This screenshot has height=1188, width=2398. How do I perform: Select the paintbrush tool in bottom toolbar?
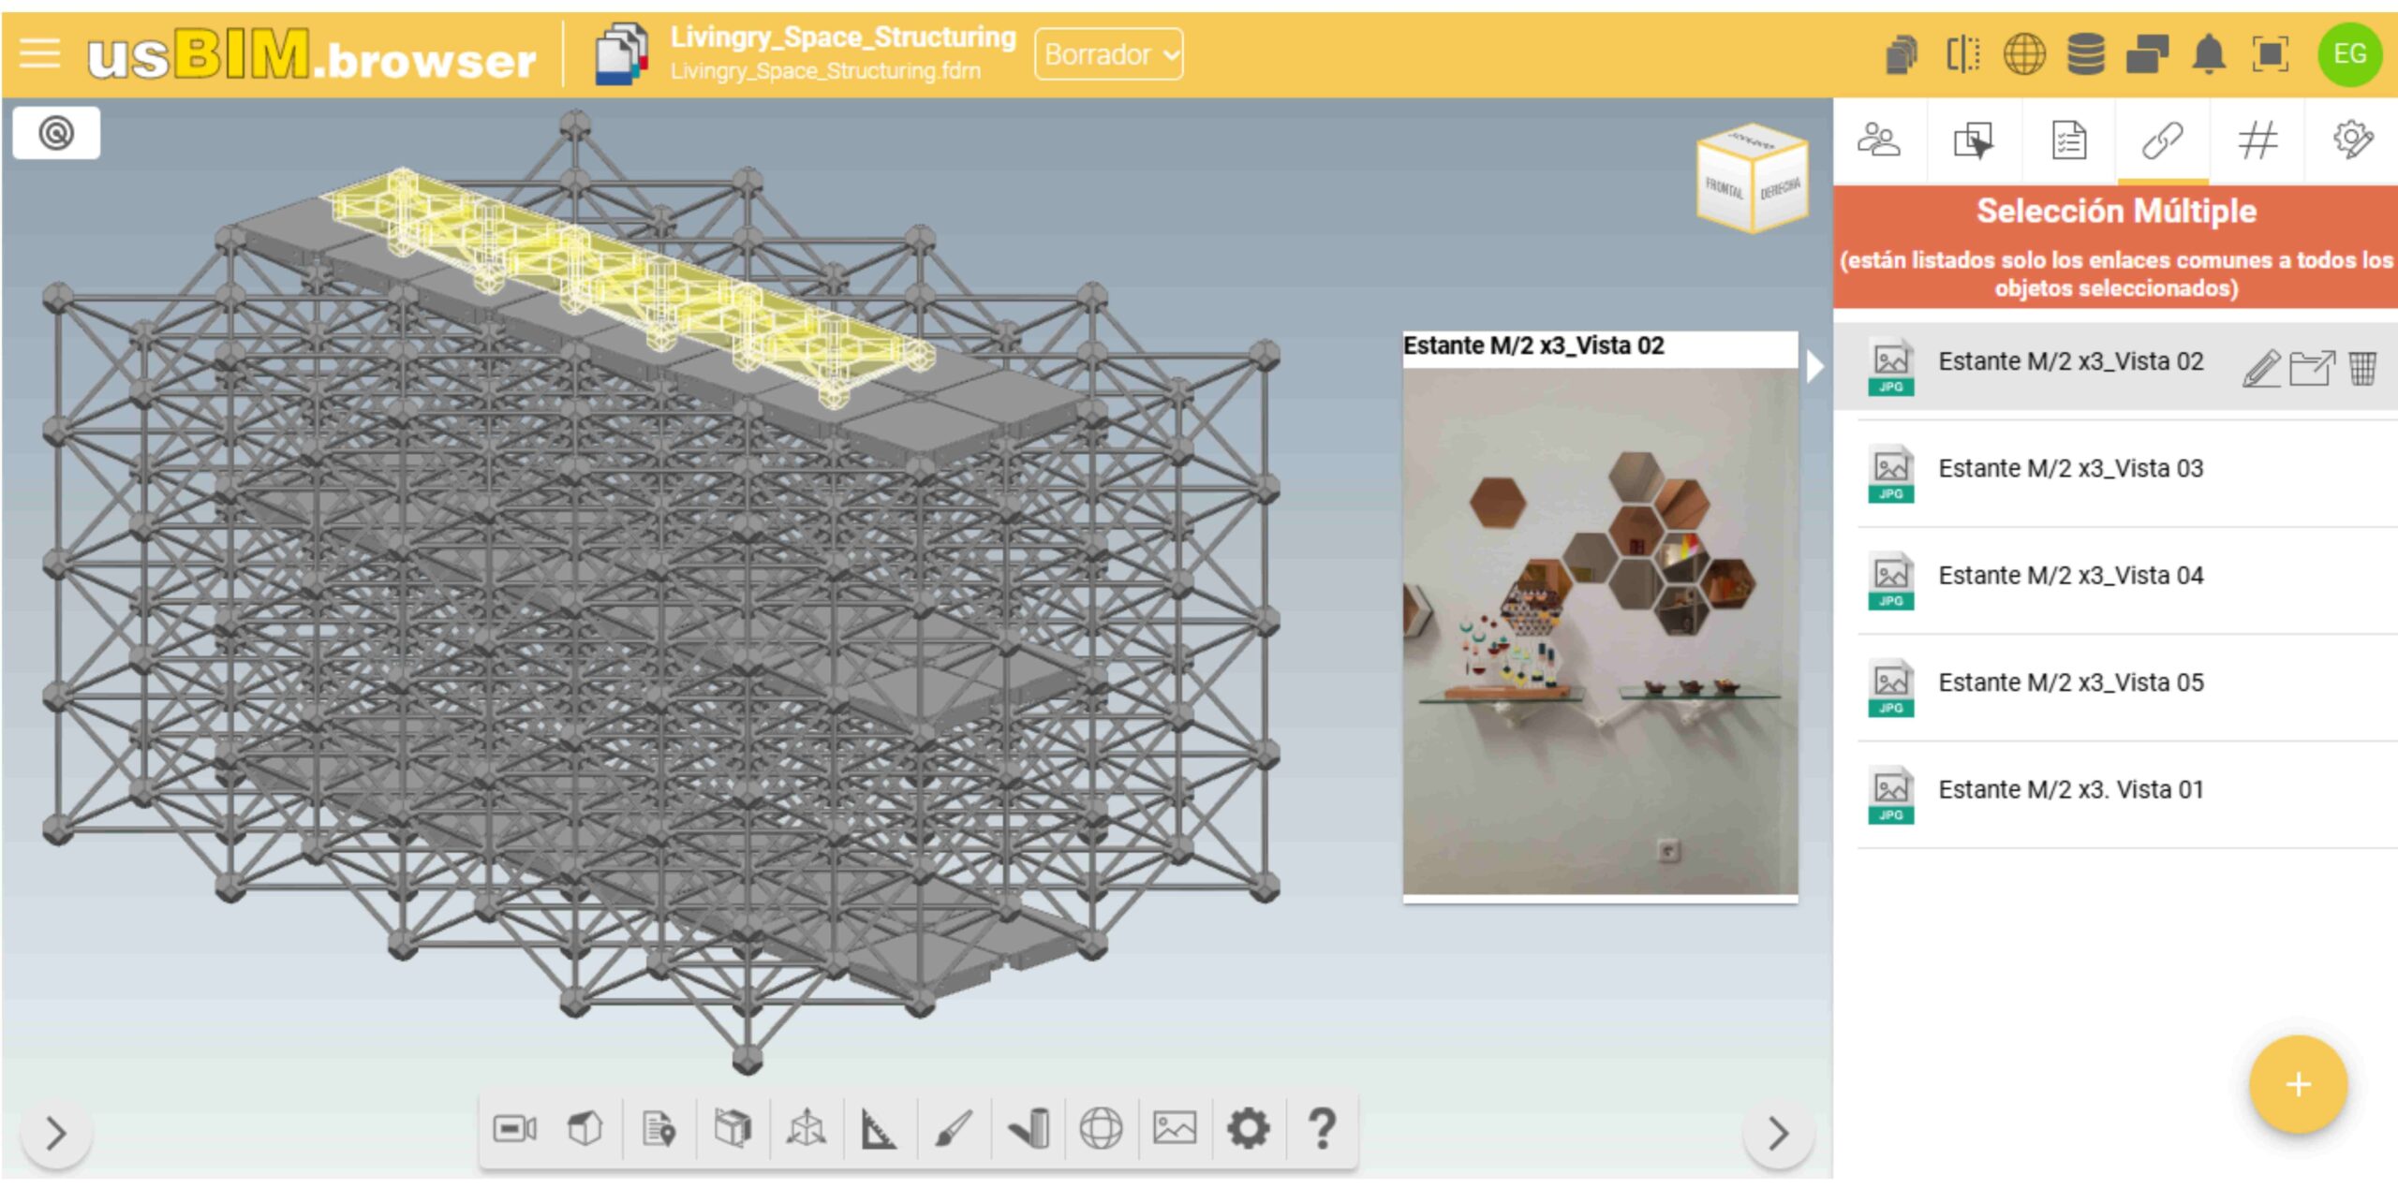coord(954,1129)
